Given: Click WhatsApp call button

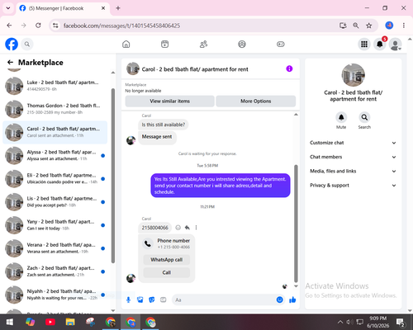Looking at the screenshot, I should (x=167, y=260).
